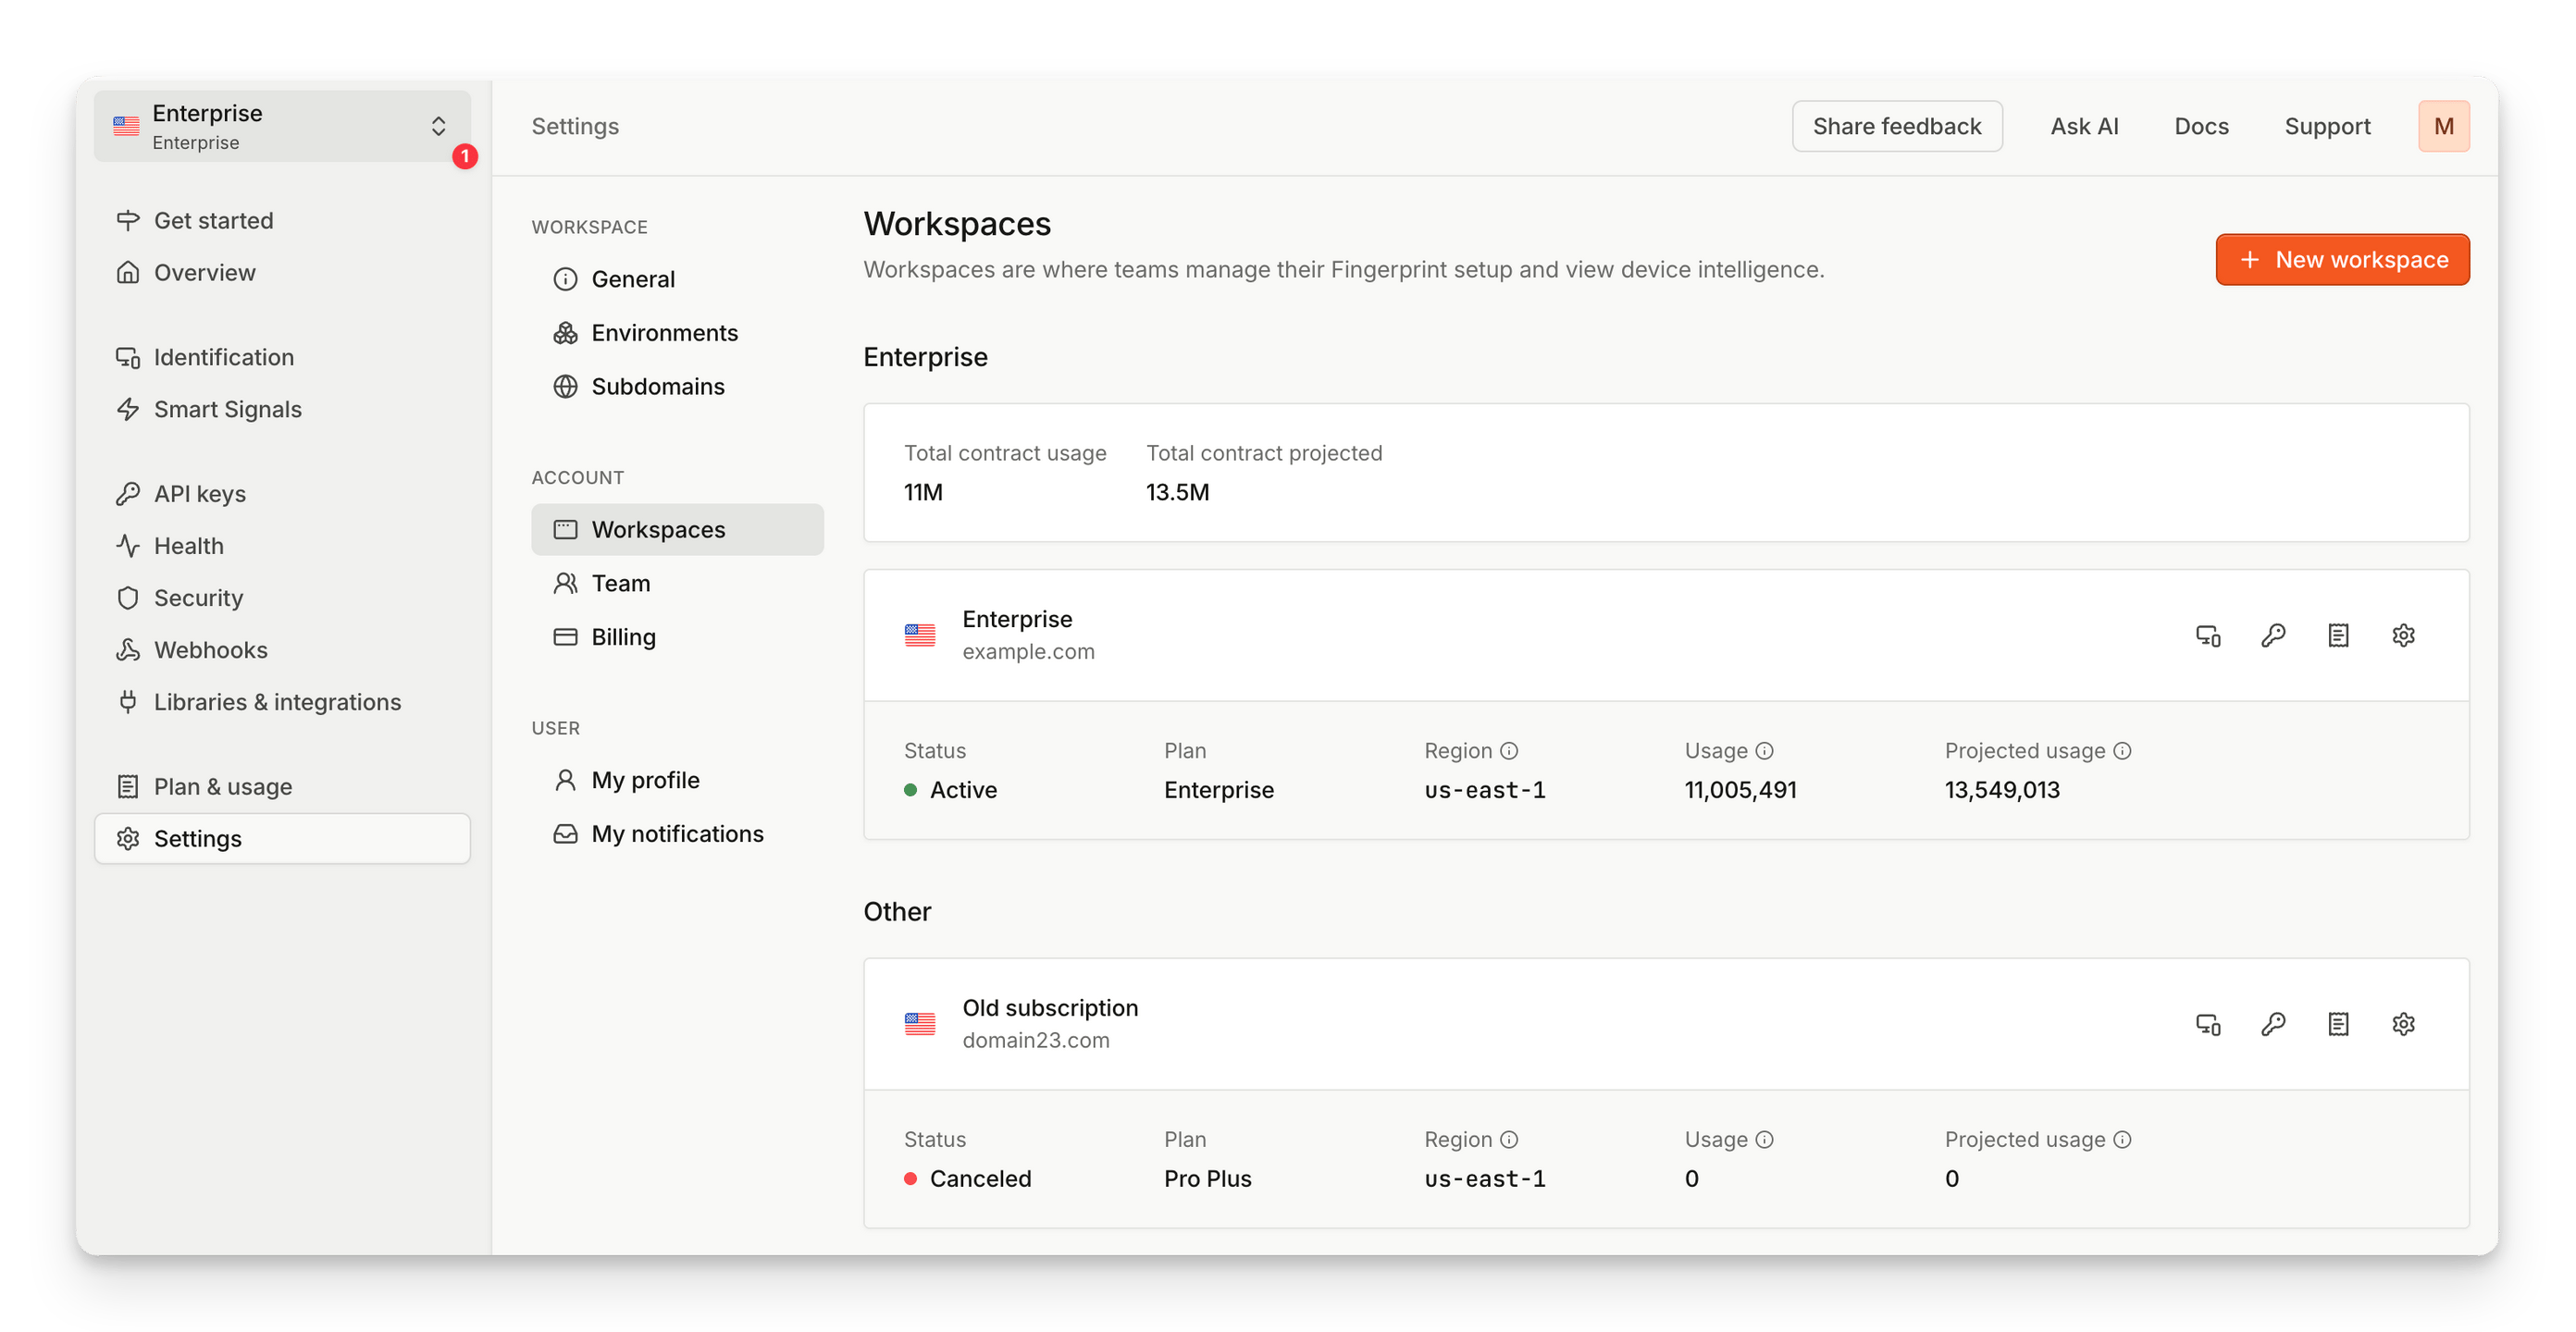Open Get started in sidebar
This screenshot has width=2576, height=1332.
(x=282, y=220)
